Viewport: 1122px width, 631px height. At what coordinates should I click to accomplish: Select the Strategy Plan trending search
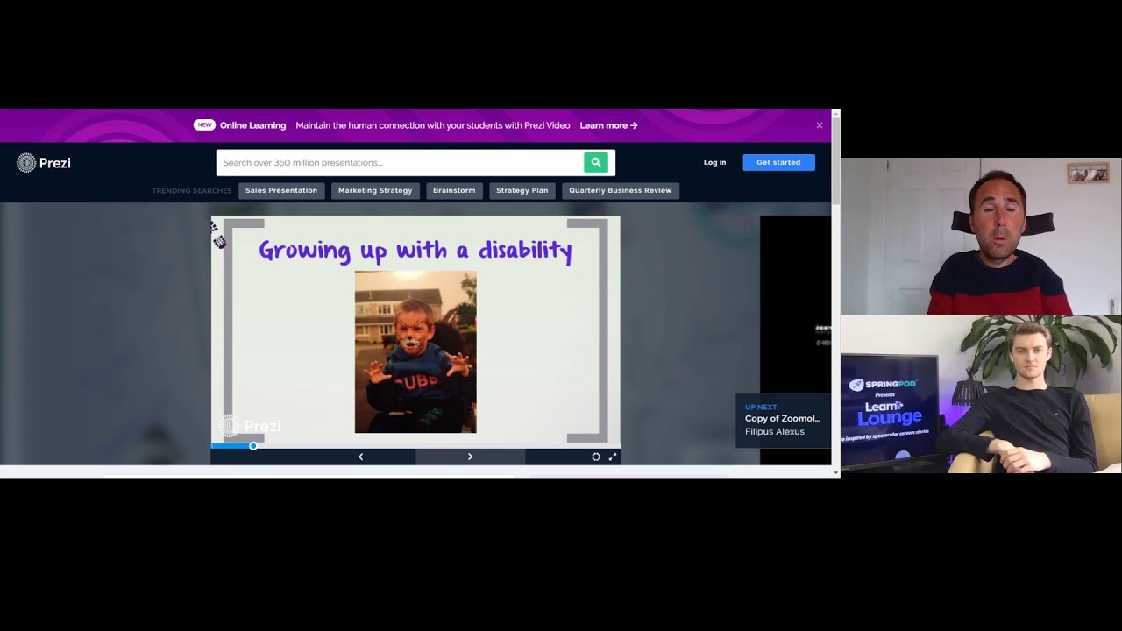pyautogui.click(x=522, y=190)
